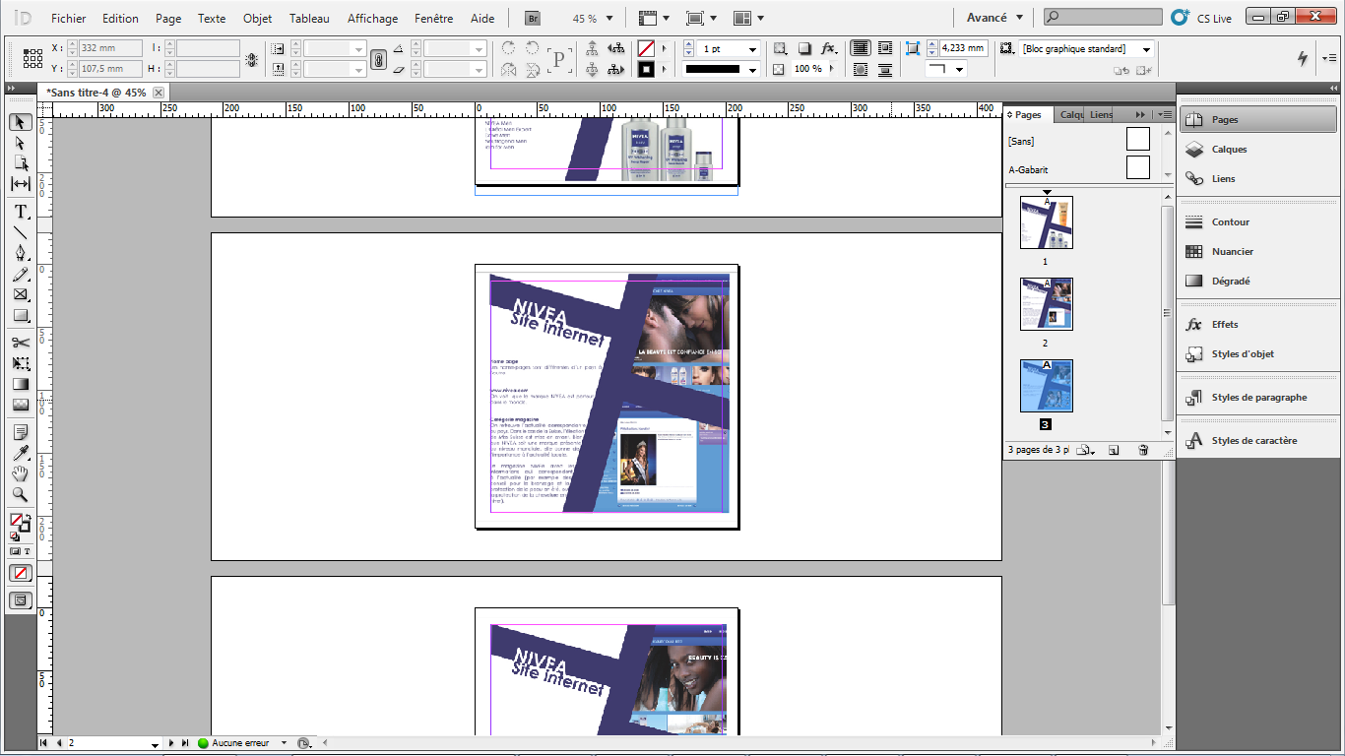Click the X position field 332 mm
1345x756 pixels.
(x=110, y=48)
